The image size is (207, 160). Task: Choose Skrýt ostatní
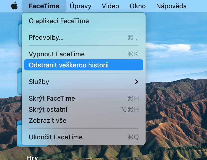pos(48,109)
